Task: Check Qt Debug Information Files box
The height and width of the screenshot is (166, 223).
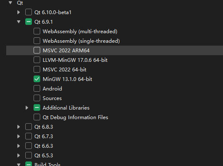Action: 37,117
